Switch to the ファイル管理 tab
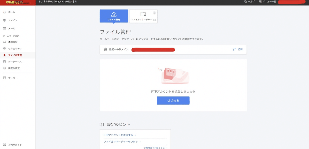309x149 pixels. (114, 16)
